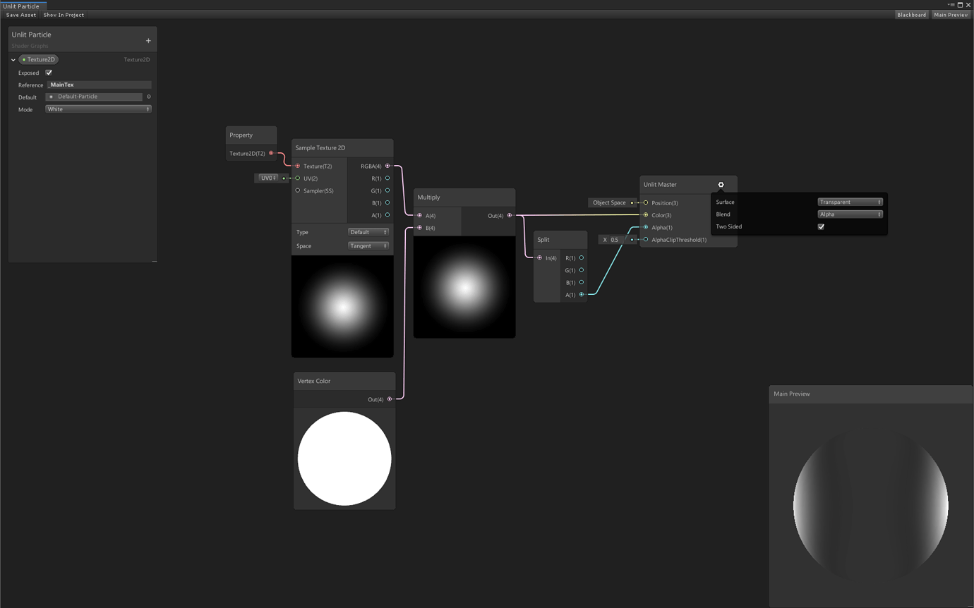Open the Surface dropdown set to Transparent
974x608 pixels.
click(x=850, y=202)
